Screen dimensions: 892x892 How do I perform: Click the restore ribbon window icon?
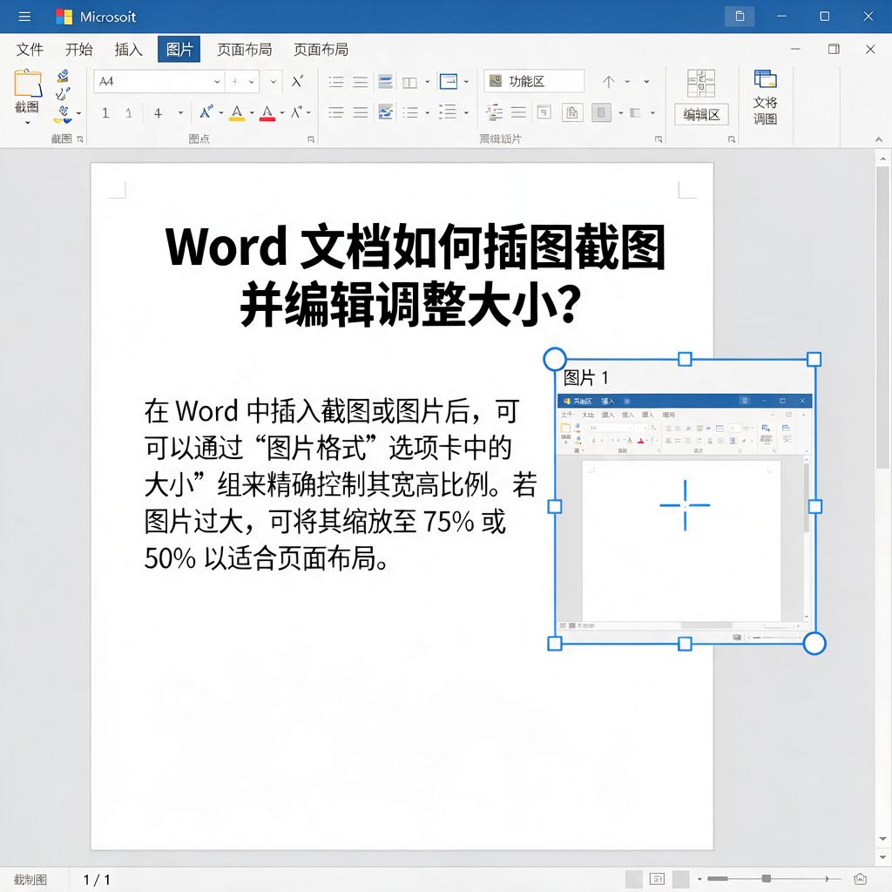834,49
